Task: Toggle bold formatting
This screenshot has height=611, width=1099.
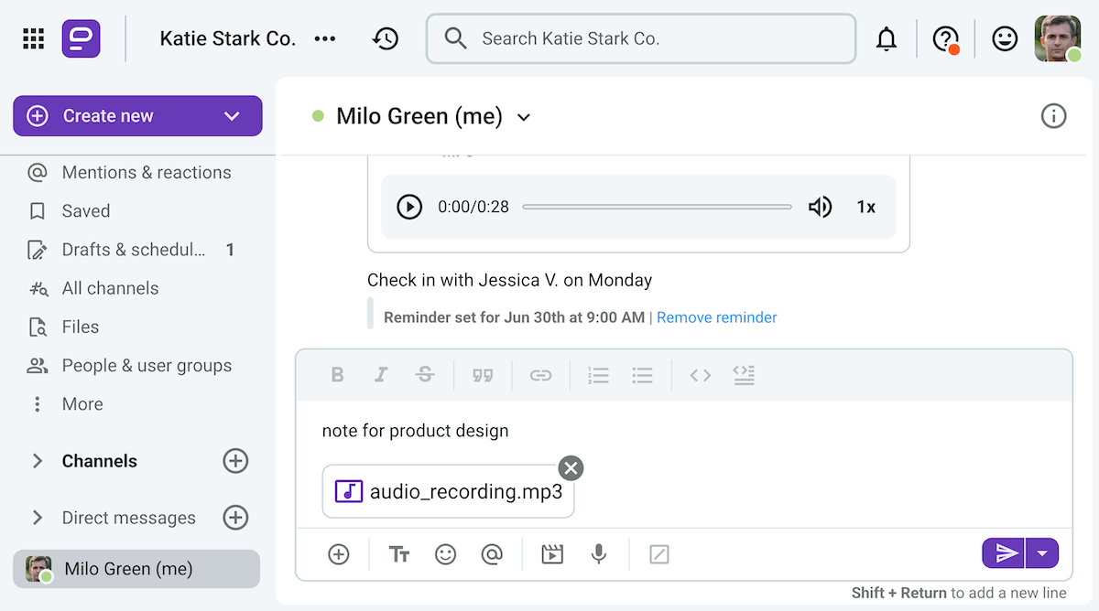Action: click(x=337, y=375)
